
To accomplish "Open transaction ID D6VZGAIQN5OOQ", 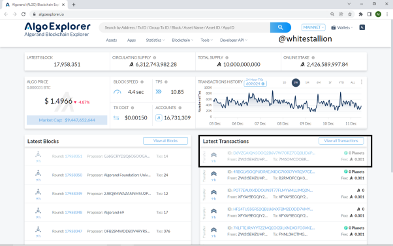I will click(274, 153).
